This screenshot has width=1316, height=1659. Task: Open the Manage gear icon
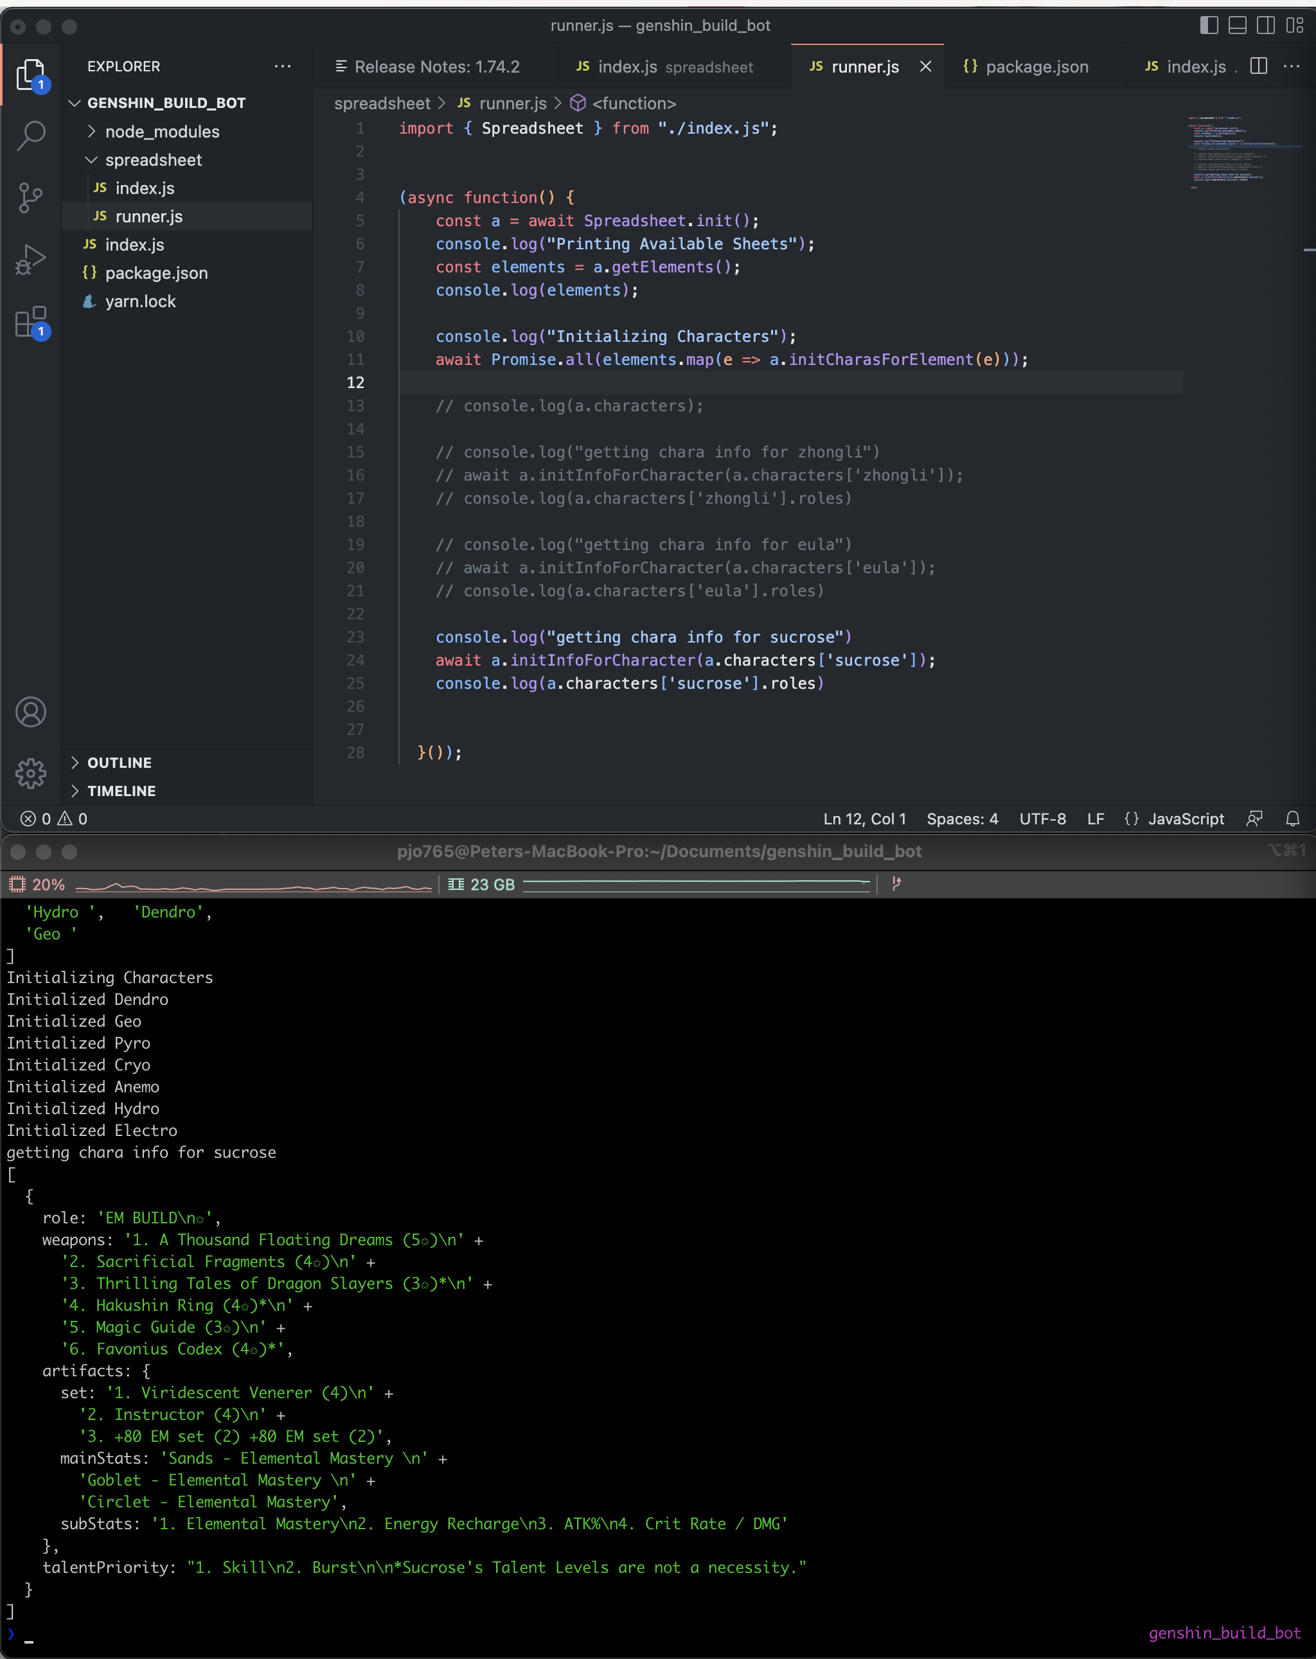click(31, 772)
